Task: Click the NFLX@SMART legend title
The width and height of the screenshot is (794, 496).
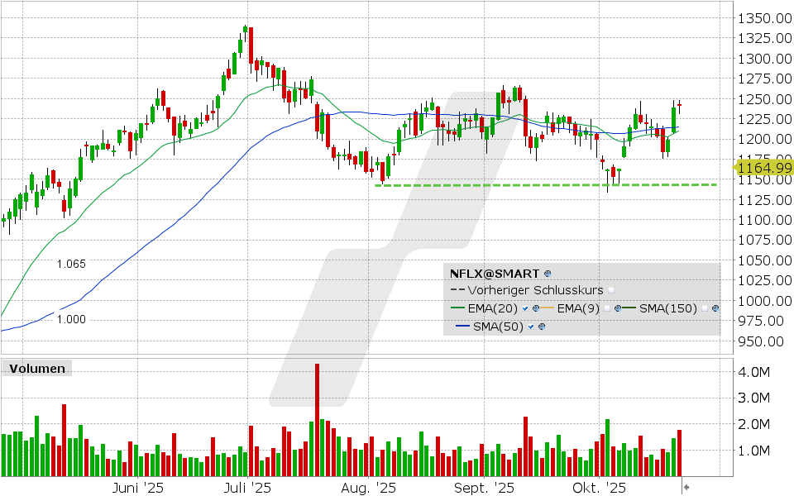Action: [x=494, y=273]
